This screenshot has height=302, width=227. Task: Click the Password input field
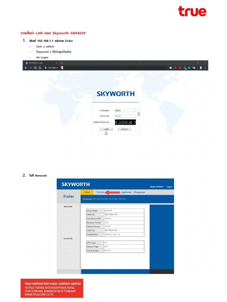[x=125, y=116]
